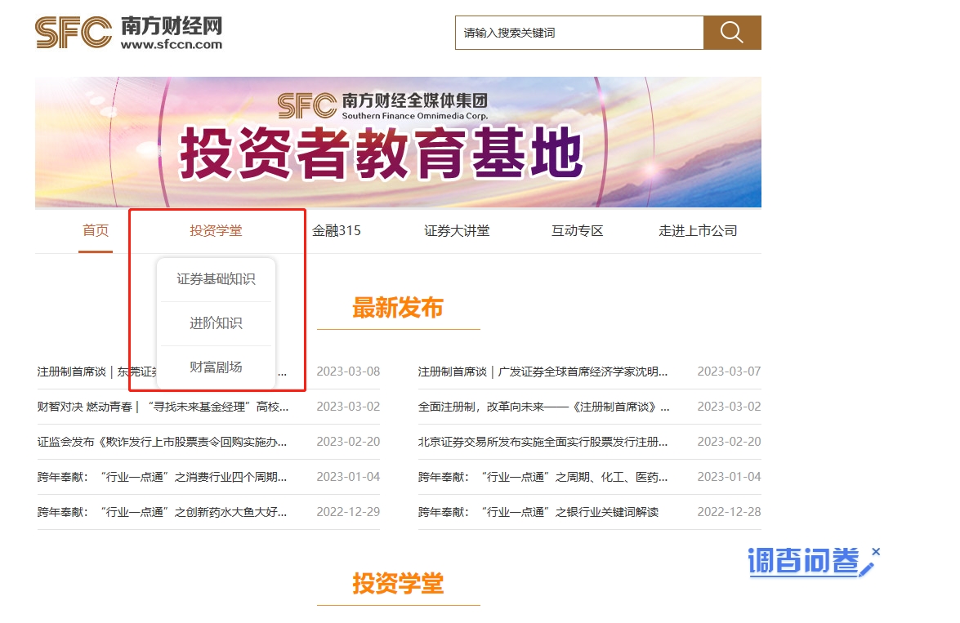960x623 pixels.
Task: Open article 行业一点通 之创新药水大鱼大好
Action: [x=163, y=512]
